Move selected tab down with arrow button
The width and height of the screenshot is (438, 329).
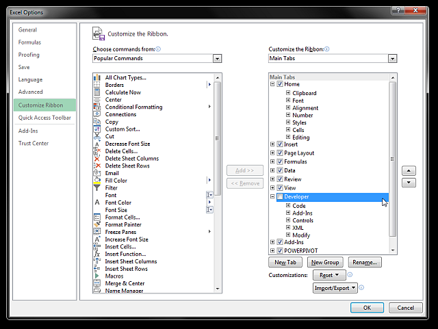(x=409, y=183)
